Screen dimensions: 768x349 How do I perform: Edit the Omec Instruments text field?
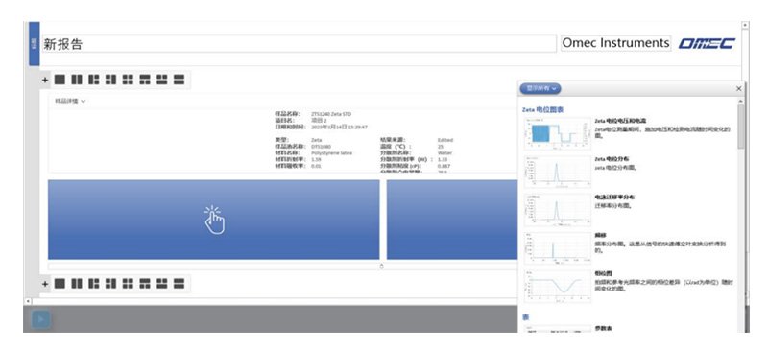click(615, 43)
